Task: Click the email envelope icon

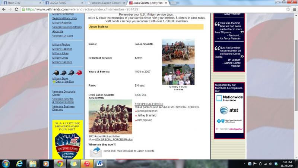Action: pos(95,151)
